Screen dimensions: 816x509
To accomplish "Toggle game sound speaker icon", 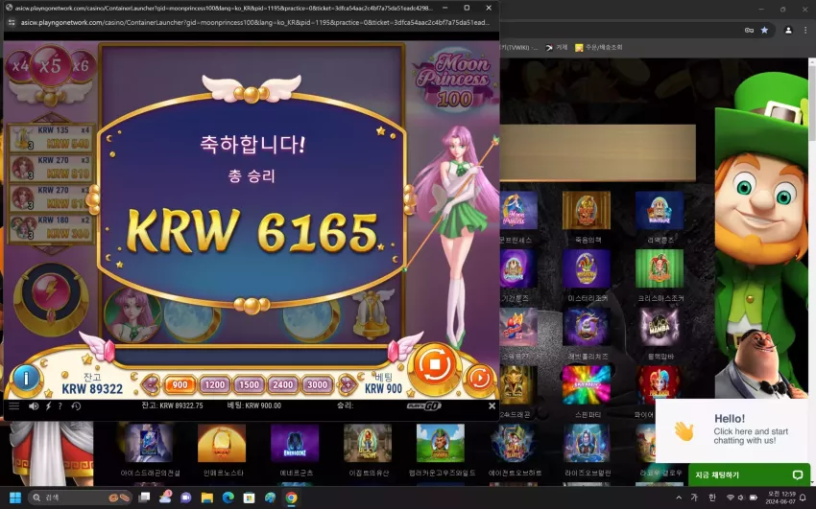I will (x=34, y=406).
